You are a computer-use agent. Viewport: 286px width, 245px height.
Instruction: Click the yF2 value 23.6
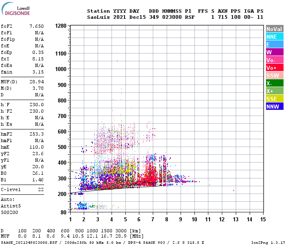click(x=38, y=154)
